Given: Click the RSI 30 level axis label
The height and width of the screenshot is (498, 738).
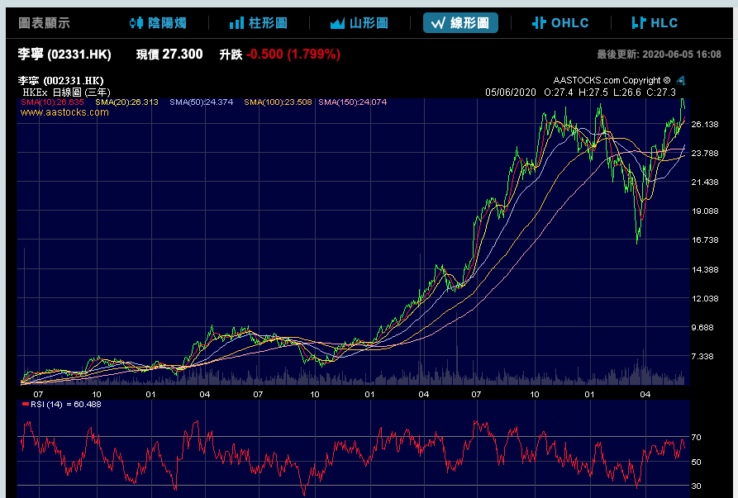Looking at the screenshot, I should pyautogui.click(x=696, y=486).
